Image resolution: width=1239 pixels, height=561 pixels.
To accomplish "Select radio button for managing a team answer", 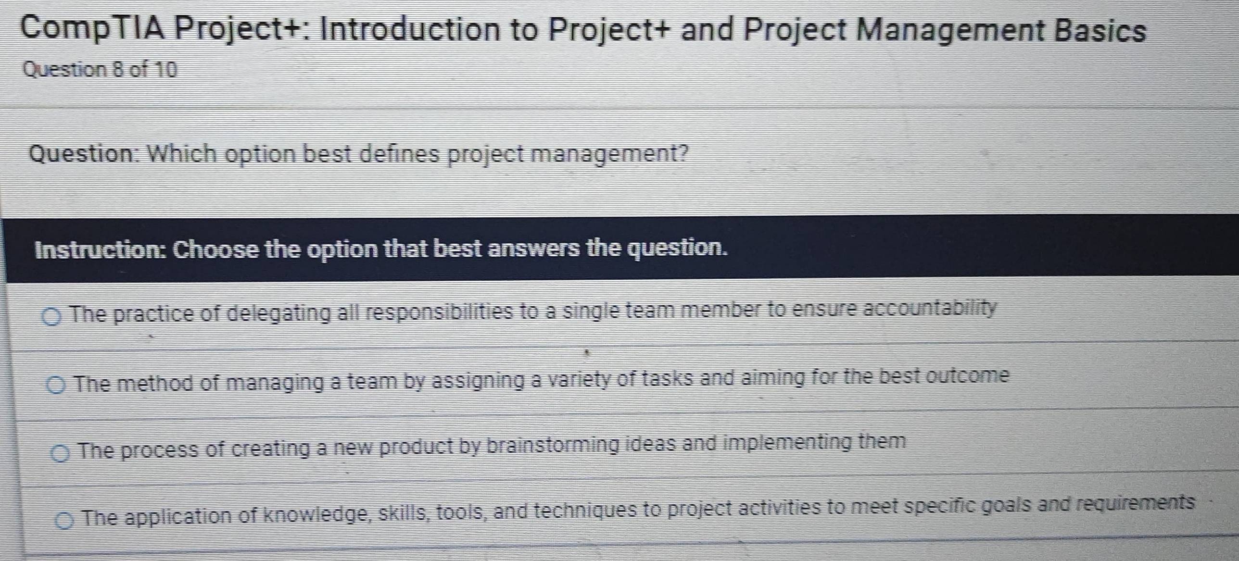I will tap(56, 385).
